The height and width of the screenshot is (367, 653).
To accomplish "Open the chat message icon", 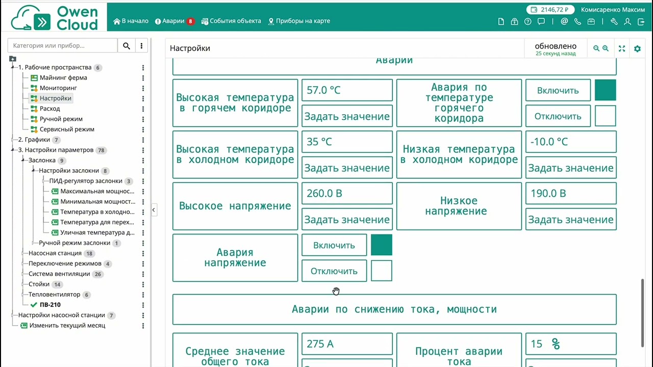I will 541,21.
